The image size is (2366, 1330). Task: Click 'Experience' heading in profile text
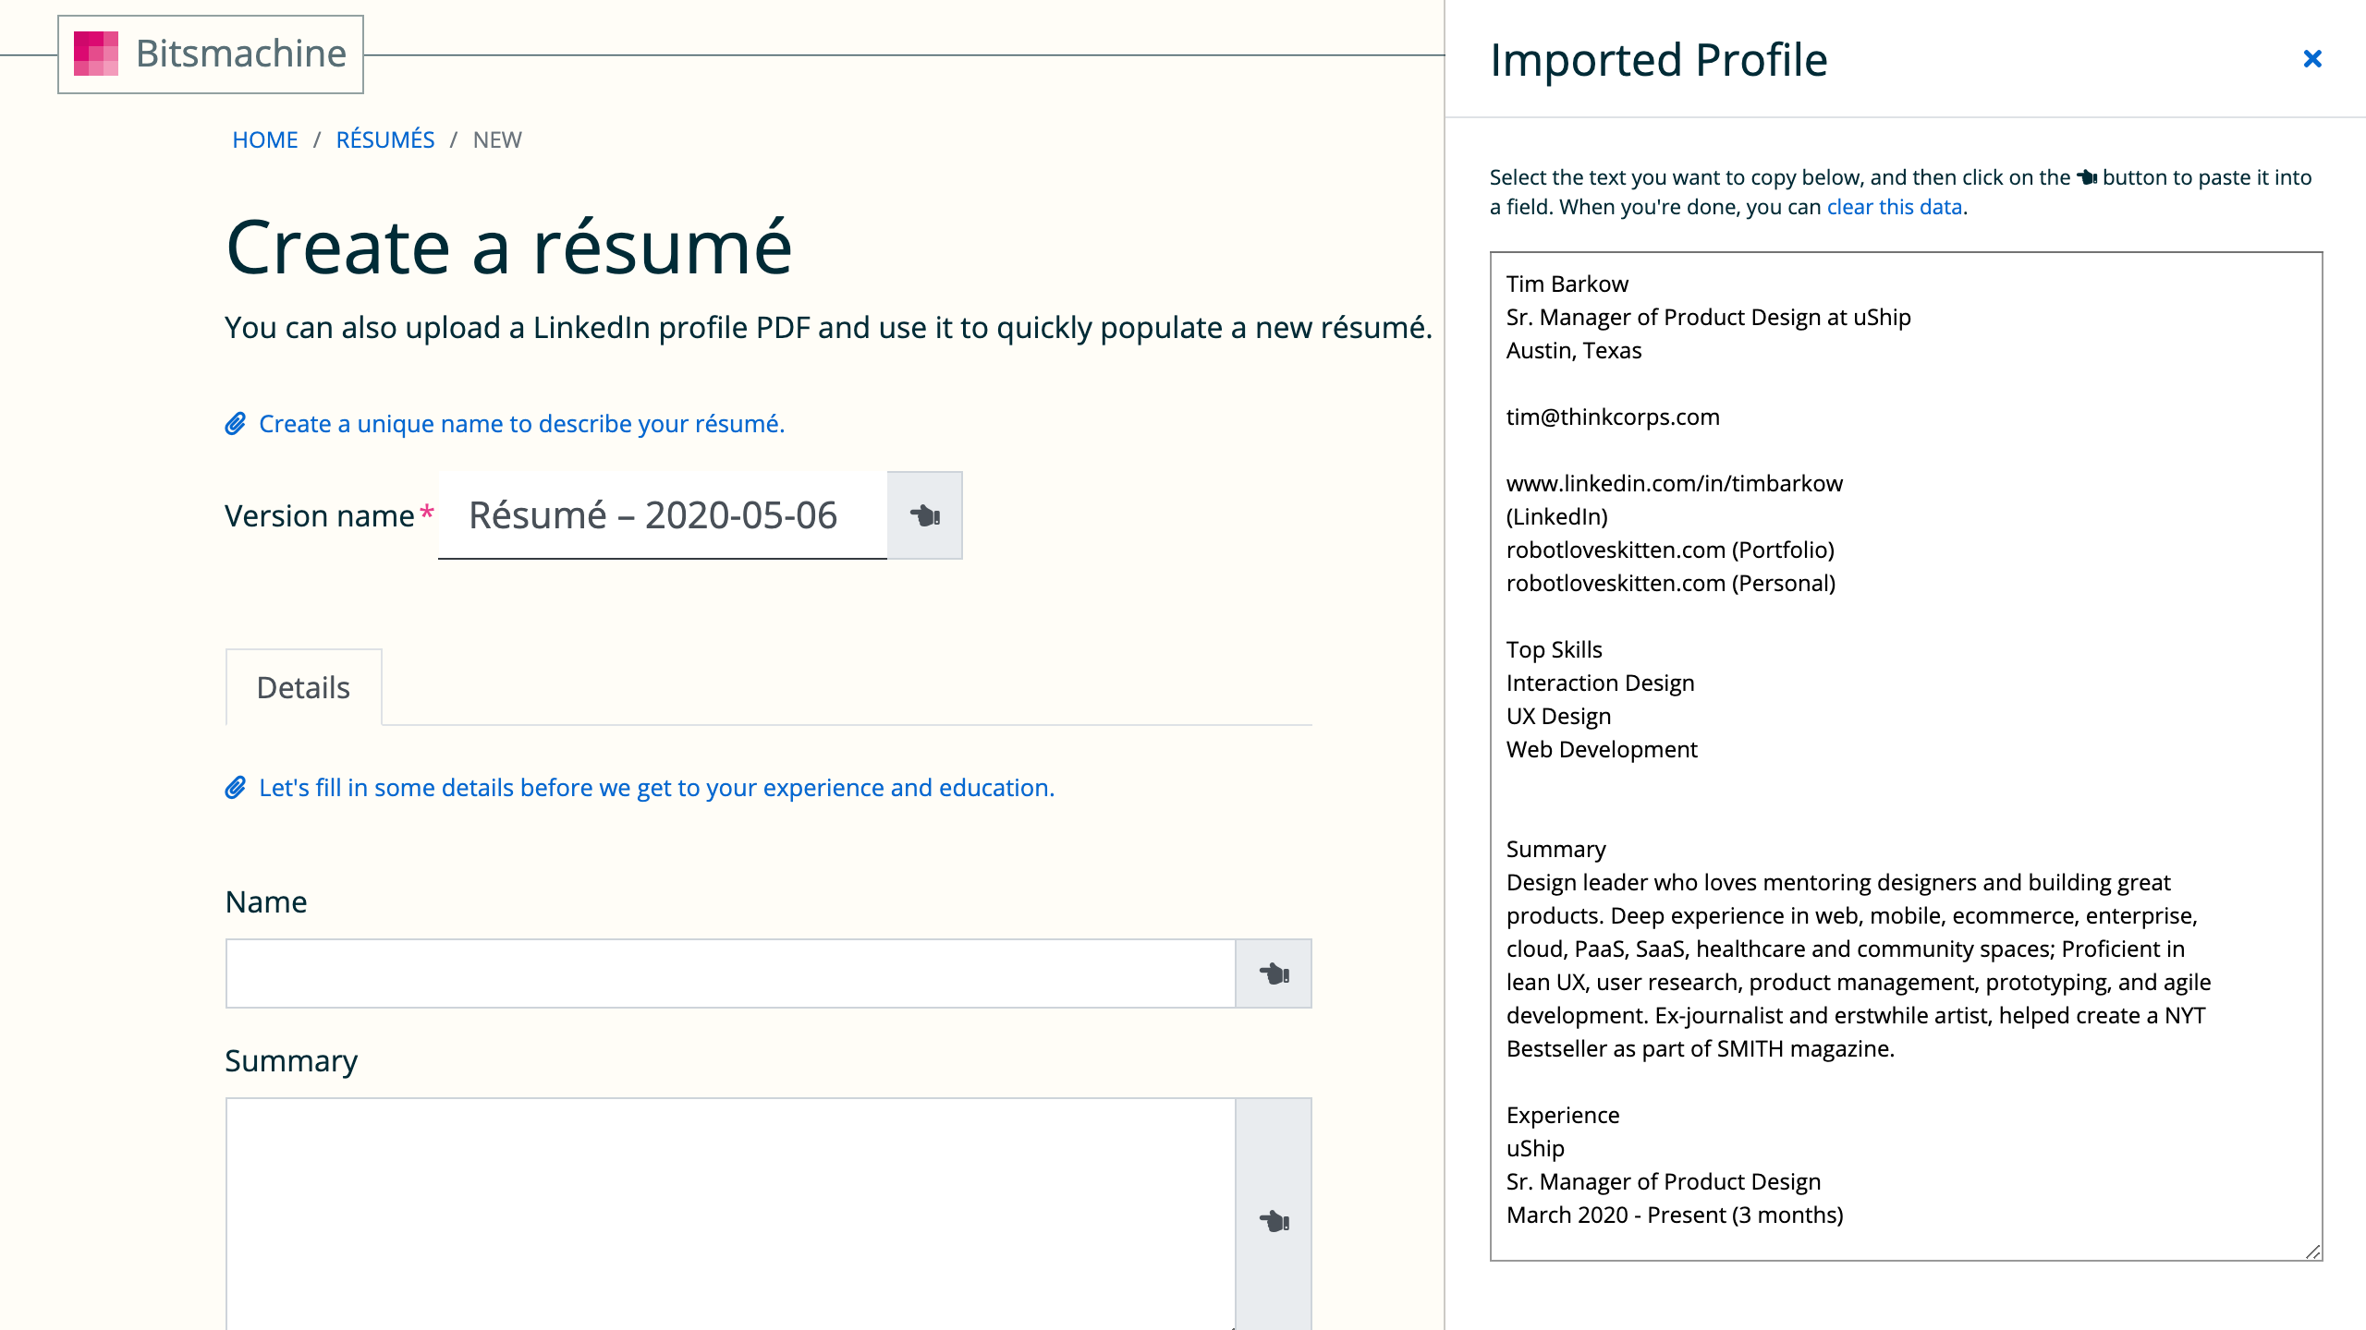tap(1563, 1115)
